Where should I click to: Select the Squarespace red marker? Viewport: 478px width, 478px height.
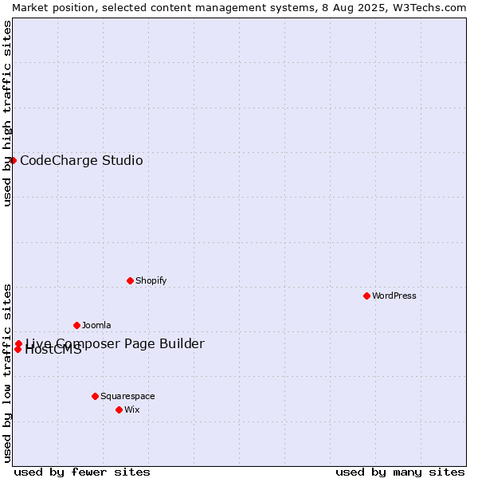95,396
